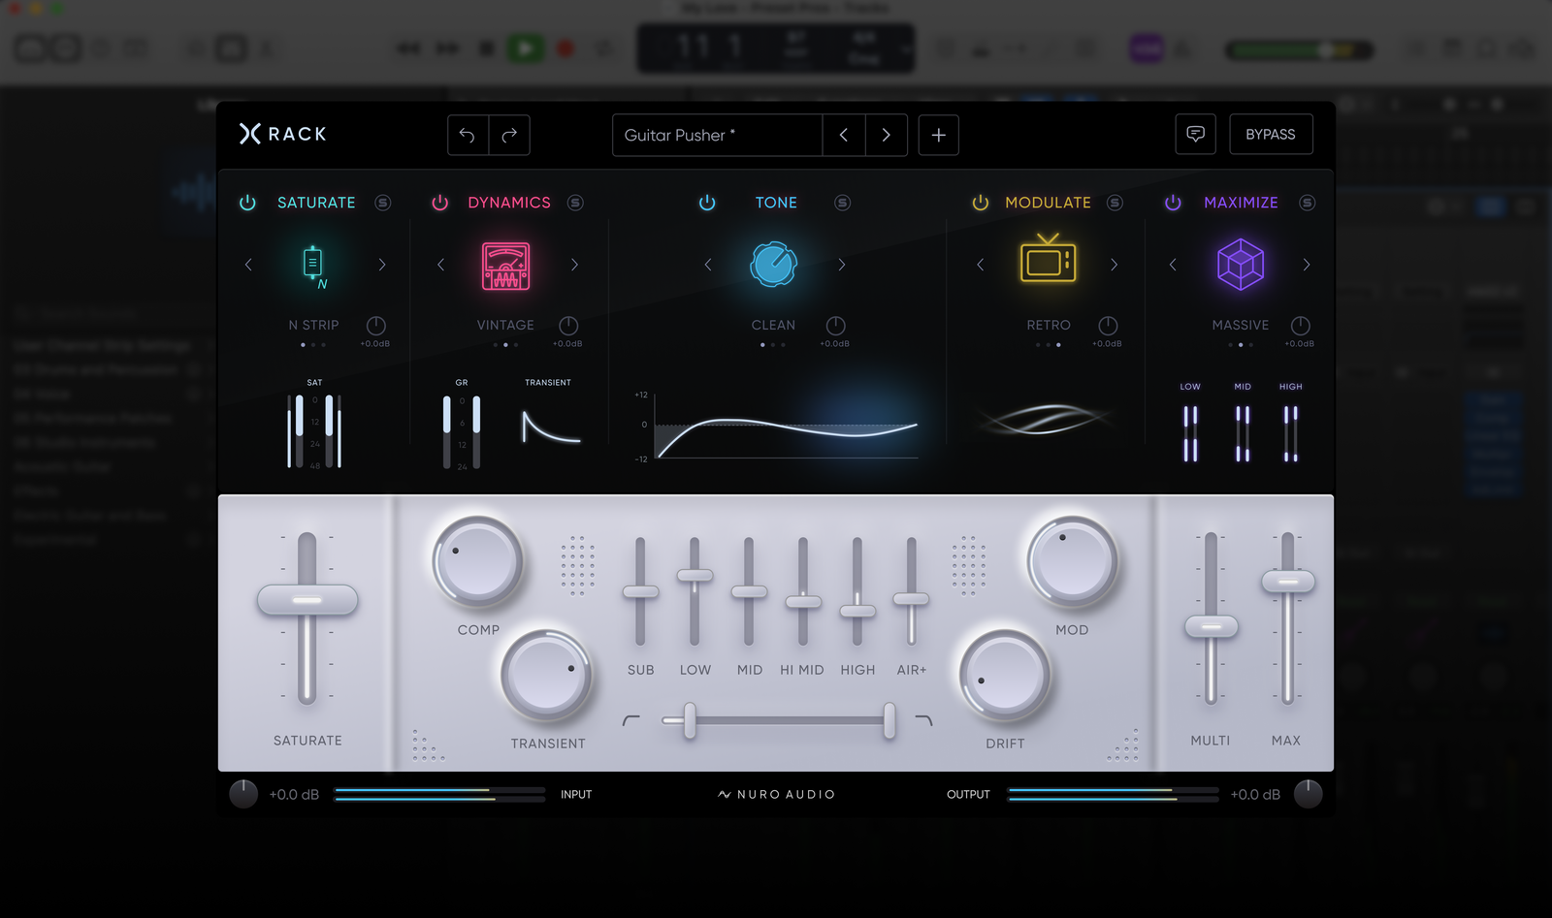The height and width of the screenshot is (918, 1552).
Task: Click the undo arrow icon
Action: tap(468, 135)
